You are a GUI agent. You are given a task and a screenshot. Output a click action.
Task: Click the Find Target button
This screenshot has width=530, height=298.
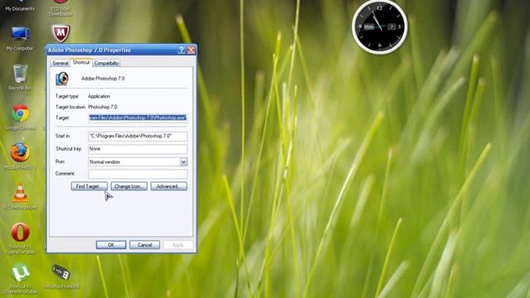click(89, 186)
